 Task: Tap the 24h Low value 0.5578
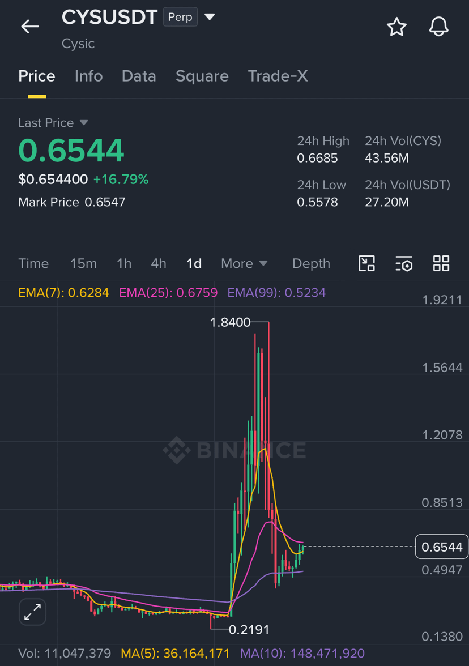pyautogui.click(x=317, y=202)
